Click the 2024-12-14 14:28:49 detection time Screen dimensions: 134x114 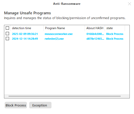click(x=25, y=39)
